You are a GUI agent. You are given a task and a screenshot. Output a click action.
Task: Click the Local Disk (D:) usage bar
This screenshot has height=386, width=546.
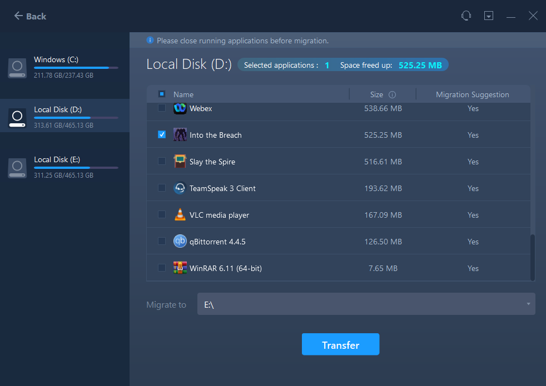76,118
